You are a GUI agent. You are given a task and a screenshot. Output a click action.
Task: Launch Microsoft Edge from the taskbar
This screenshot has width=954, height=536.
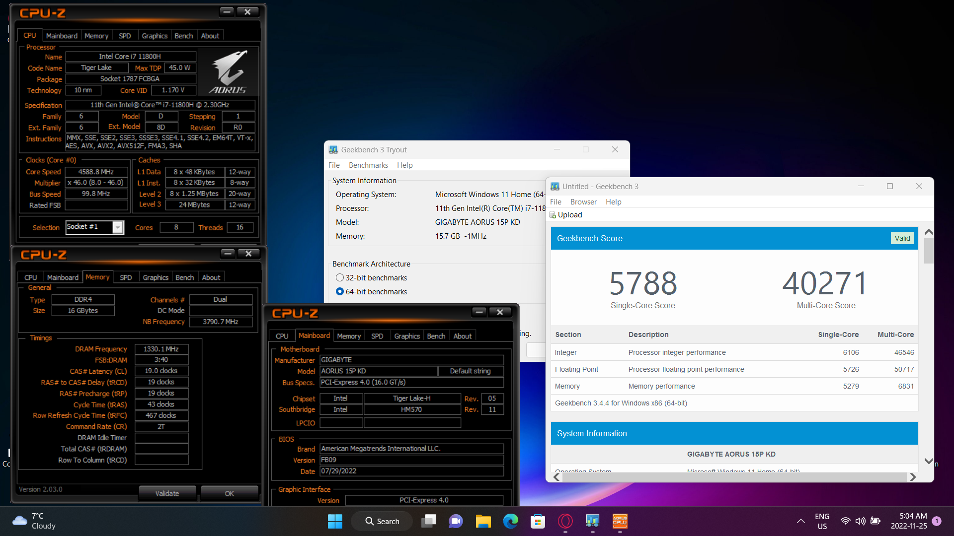click(x=510, y=521)
